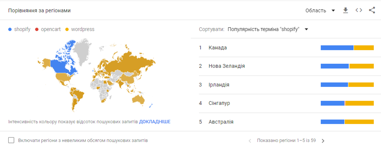Click the Сортувати label
This screenshot has height=148, width=381.
pos(212,29)
